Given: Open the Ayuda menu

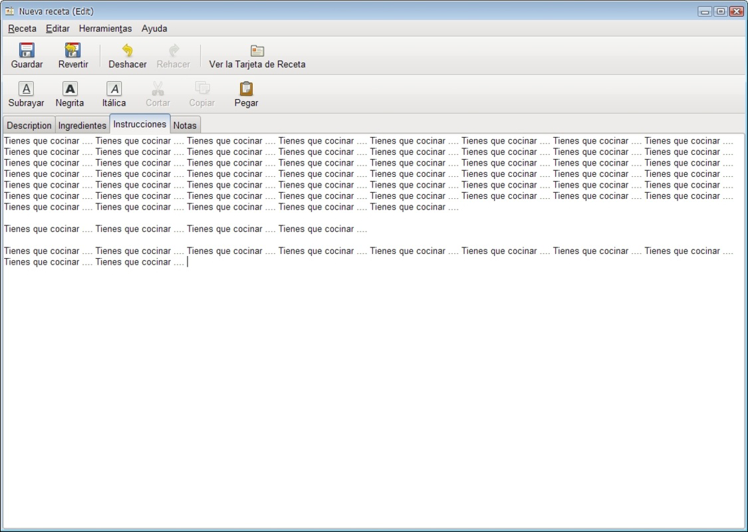Looking at the screenshot, I should click(154, 29).
